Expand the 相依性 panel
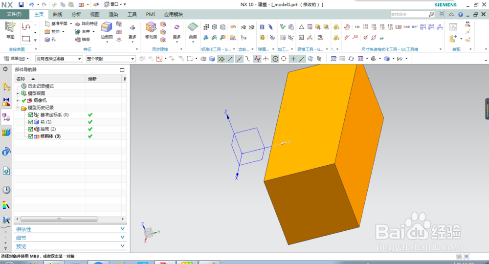The height and width of the screenshot is (264, 489). tap(70, 229)
